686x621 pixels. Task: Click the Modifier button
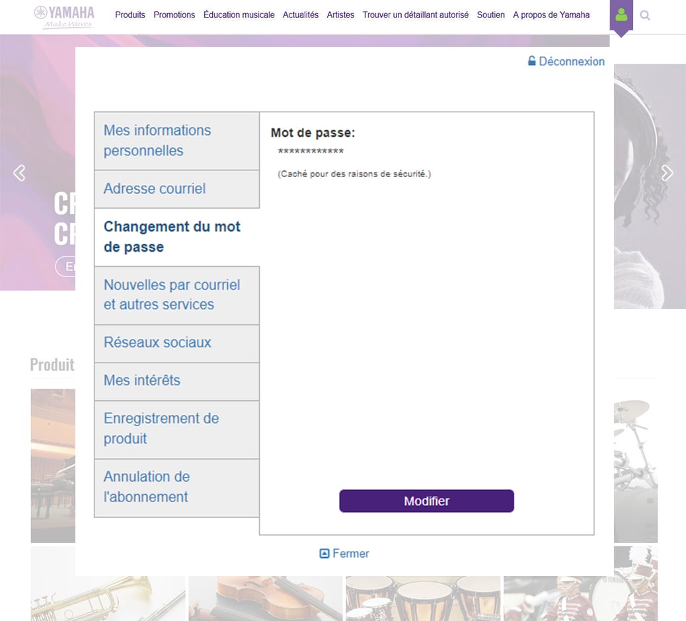[426, 501]
